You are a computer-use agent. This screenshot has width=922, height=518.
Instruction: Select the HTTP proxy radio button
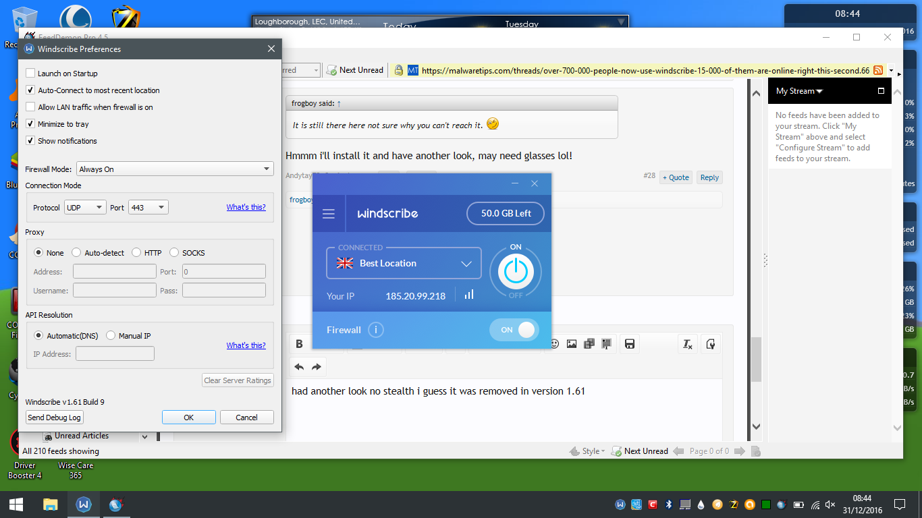137,253
